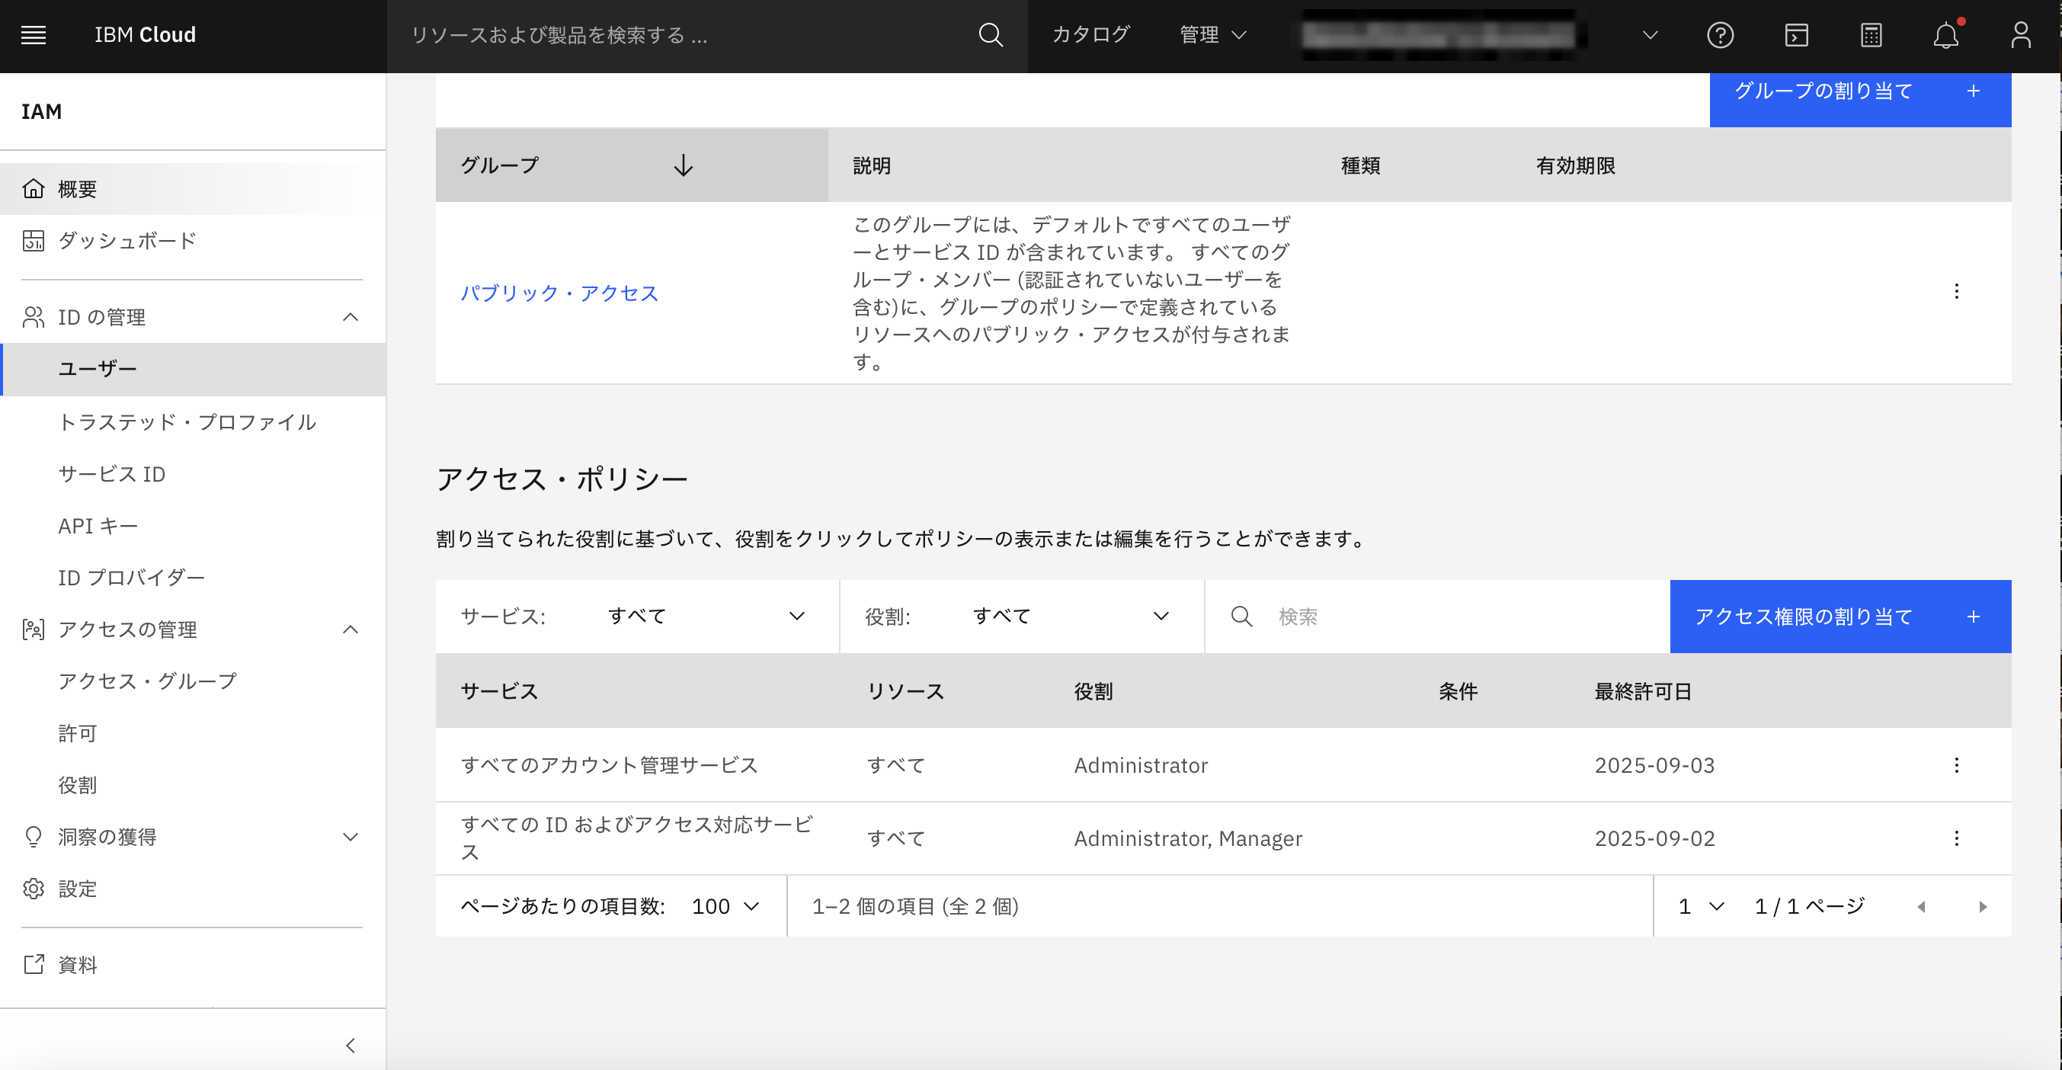Open the 管理 menu
The image size is (2062, 1070).
click(x=1211, y=35)
